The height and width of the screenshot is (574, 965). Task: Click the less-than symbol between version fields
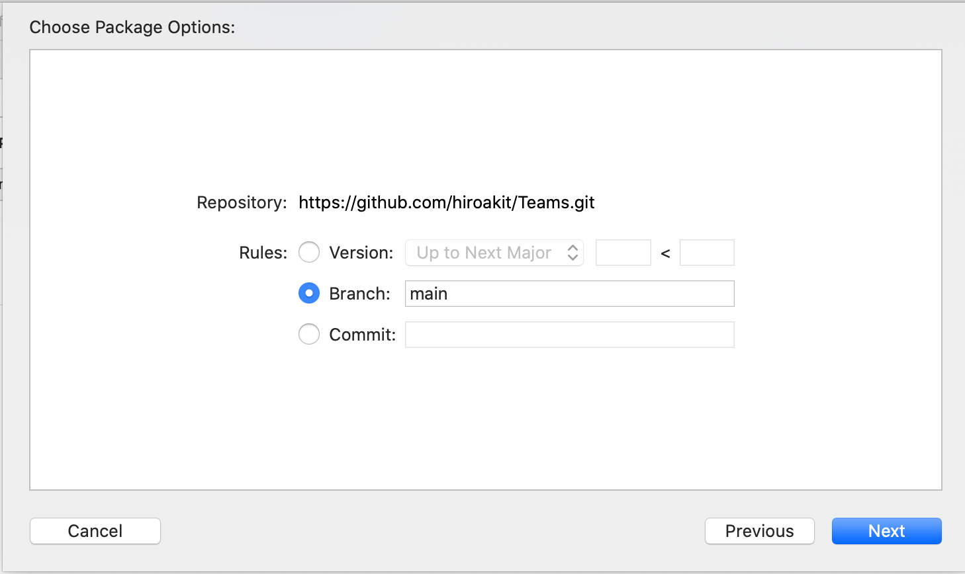[665, 253]
